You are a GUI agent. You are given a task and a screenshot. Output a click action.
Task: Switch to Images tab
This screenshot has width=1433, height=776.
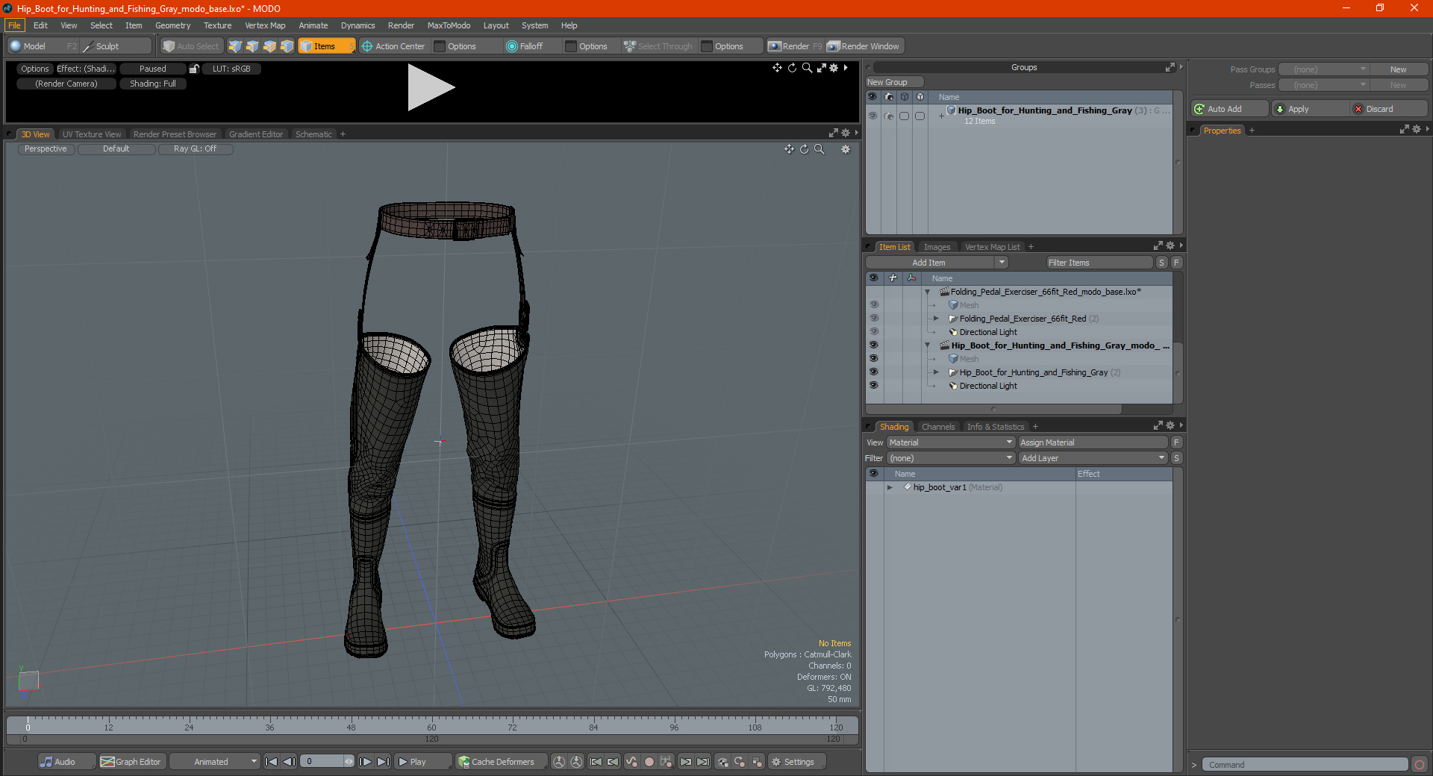[937, 247]
